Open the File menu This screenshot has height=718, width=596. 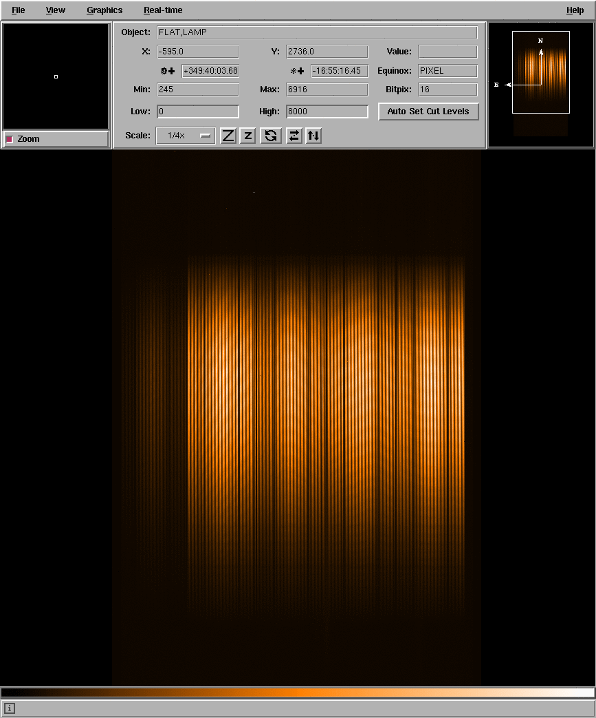click(x=19, y=10)
